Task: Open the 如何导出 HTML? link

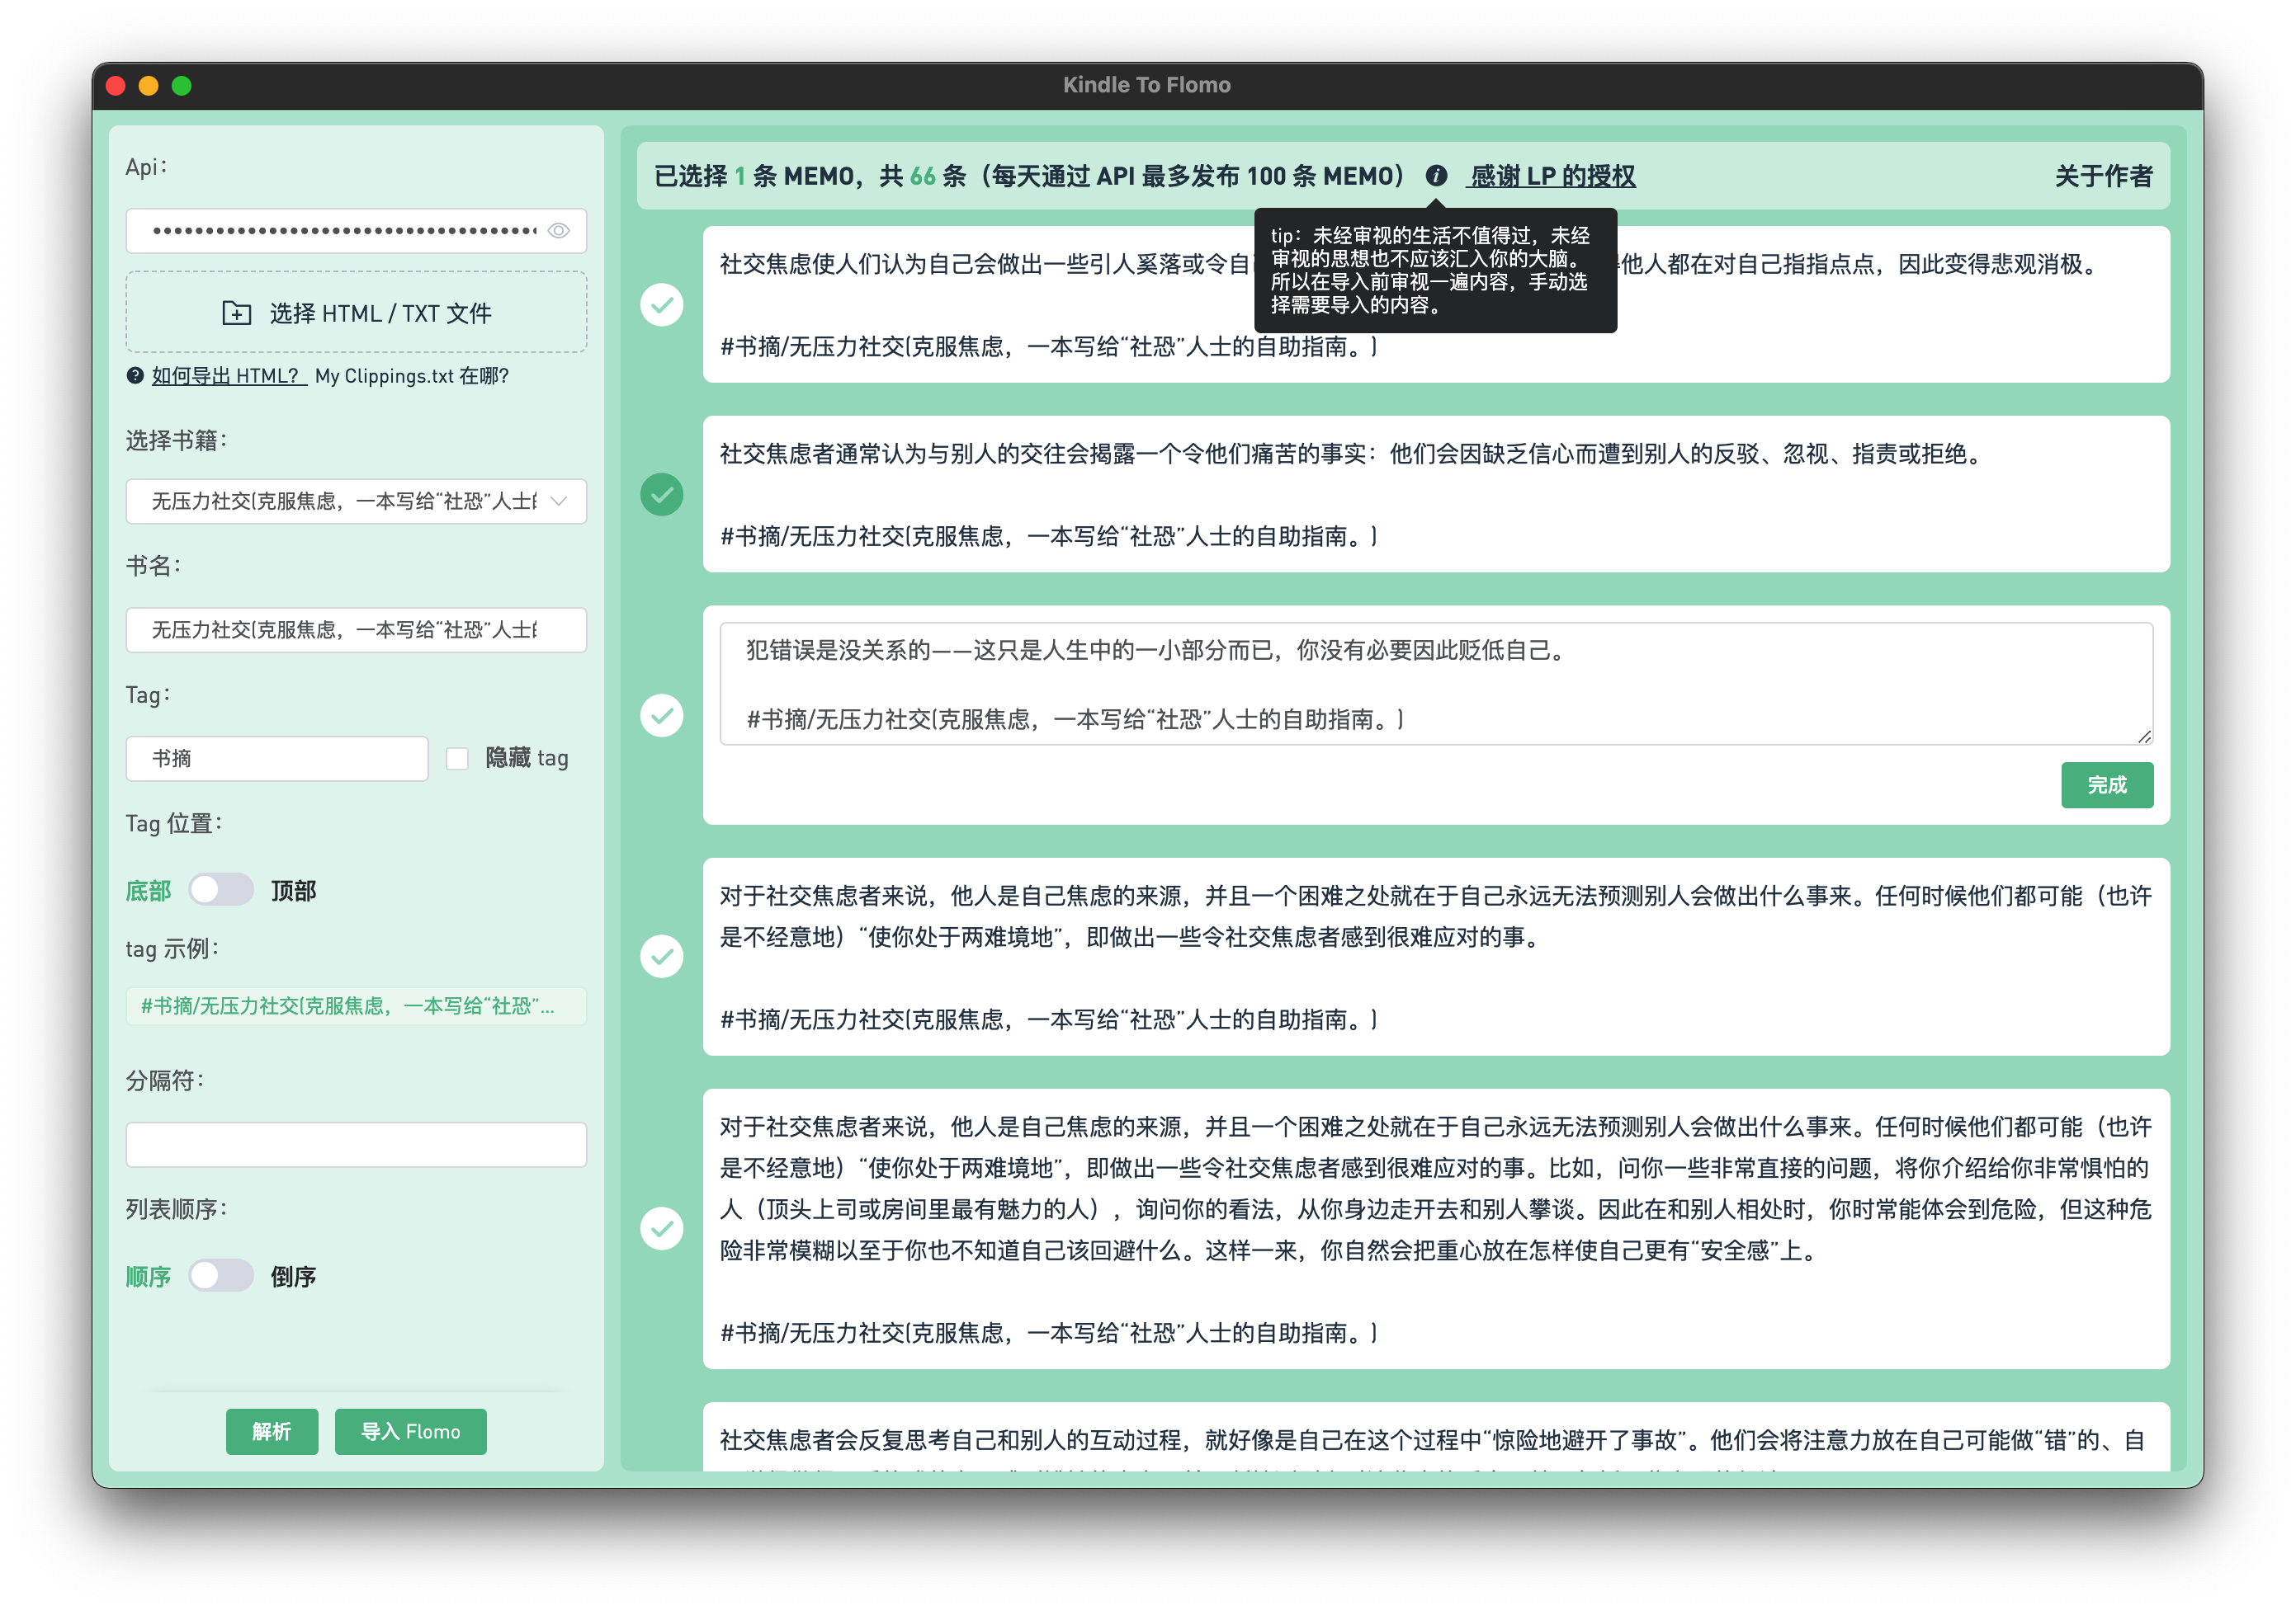Action: (229, 376)
